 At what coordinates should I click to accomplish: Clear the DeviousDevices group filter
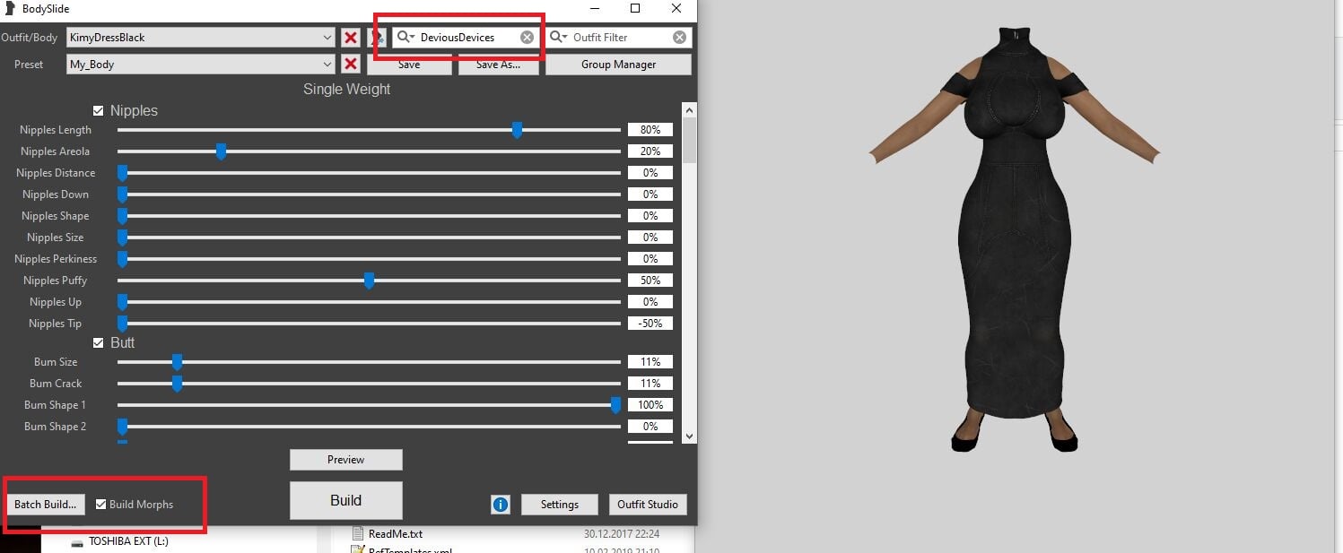coord(528,38)
